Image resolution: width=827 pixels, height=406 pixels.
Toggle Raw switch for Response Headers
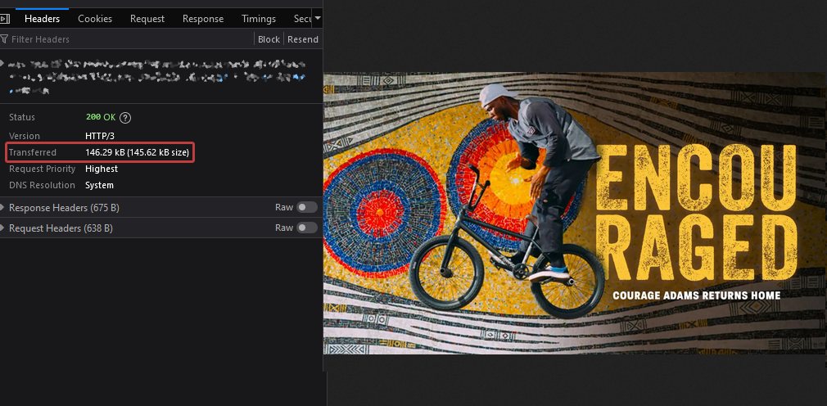(307, 207)
